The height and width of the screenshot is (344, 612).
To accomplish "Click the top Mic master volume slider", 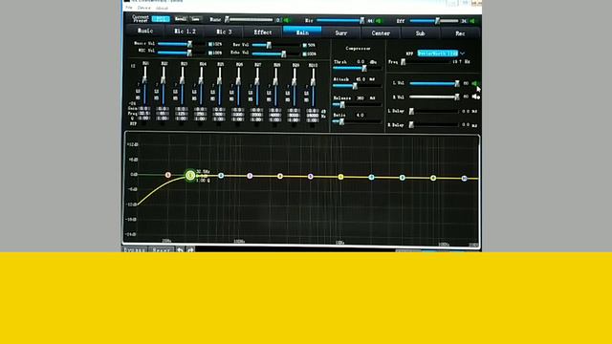I will (x=340, y=20).
